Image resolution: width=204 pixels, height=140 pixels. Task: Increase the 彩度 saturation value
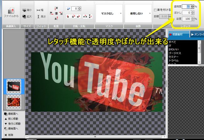coord(193,18)
